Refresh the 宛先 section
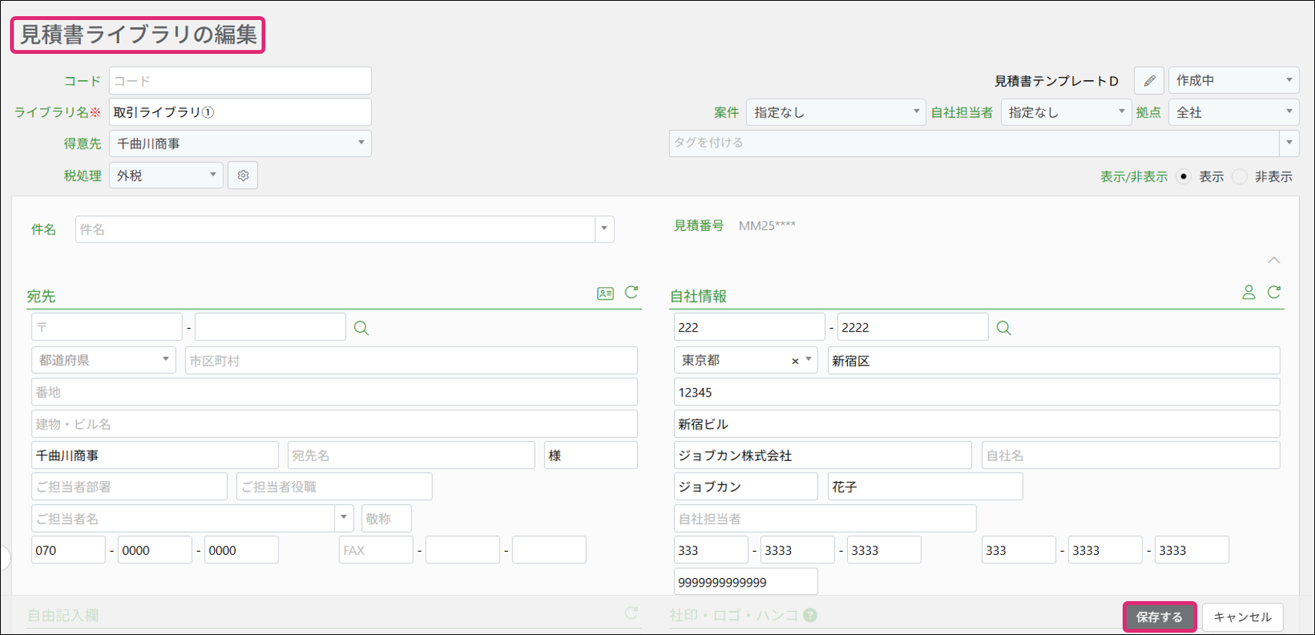 (x=632, y=292)
